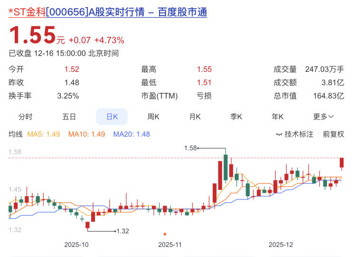356x257 pixels.
Task: Expand the 更多 dropdown
Action: tap(323, 117)
